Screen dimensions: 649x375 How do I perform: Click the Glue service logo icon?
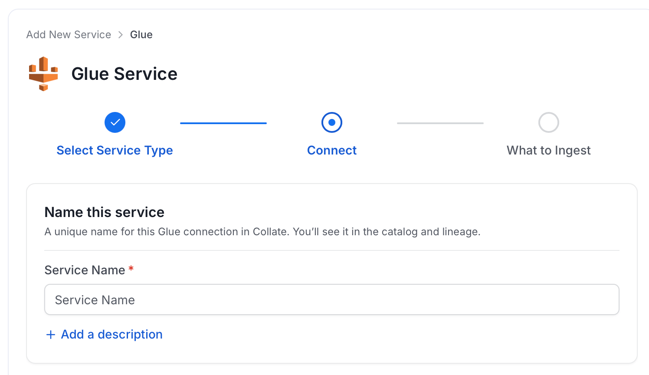point(43,74)
